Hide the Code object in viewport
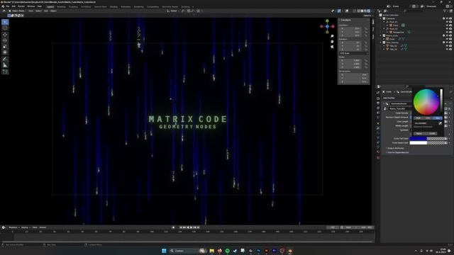Screen dimensions: 454x255 coord(447,39)
